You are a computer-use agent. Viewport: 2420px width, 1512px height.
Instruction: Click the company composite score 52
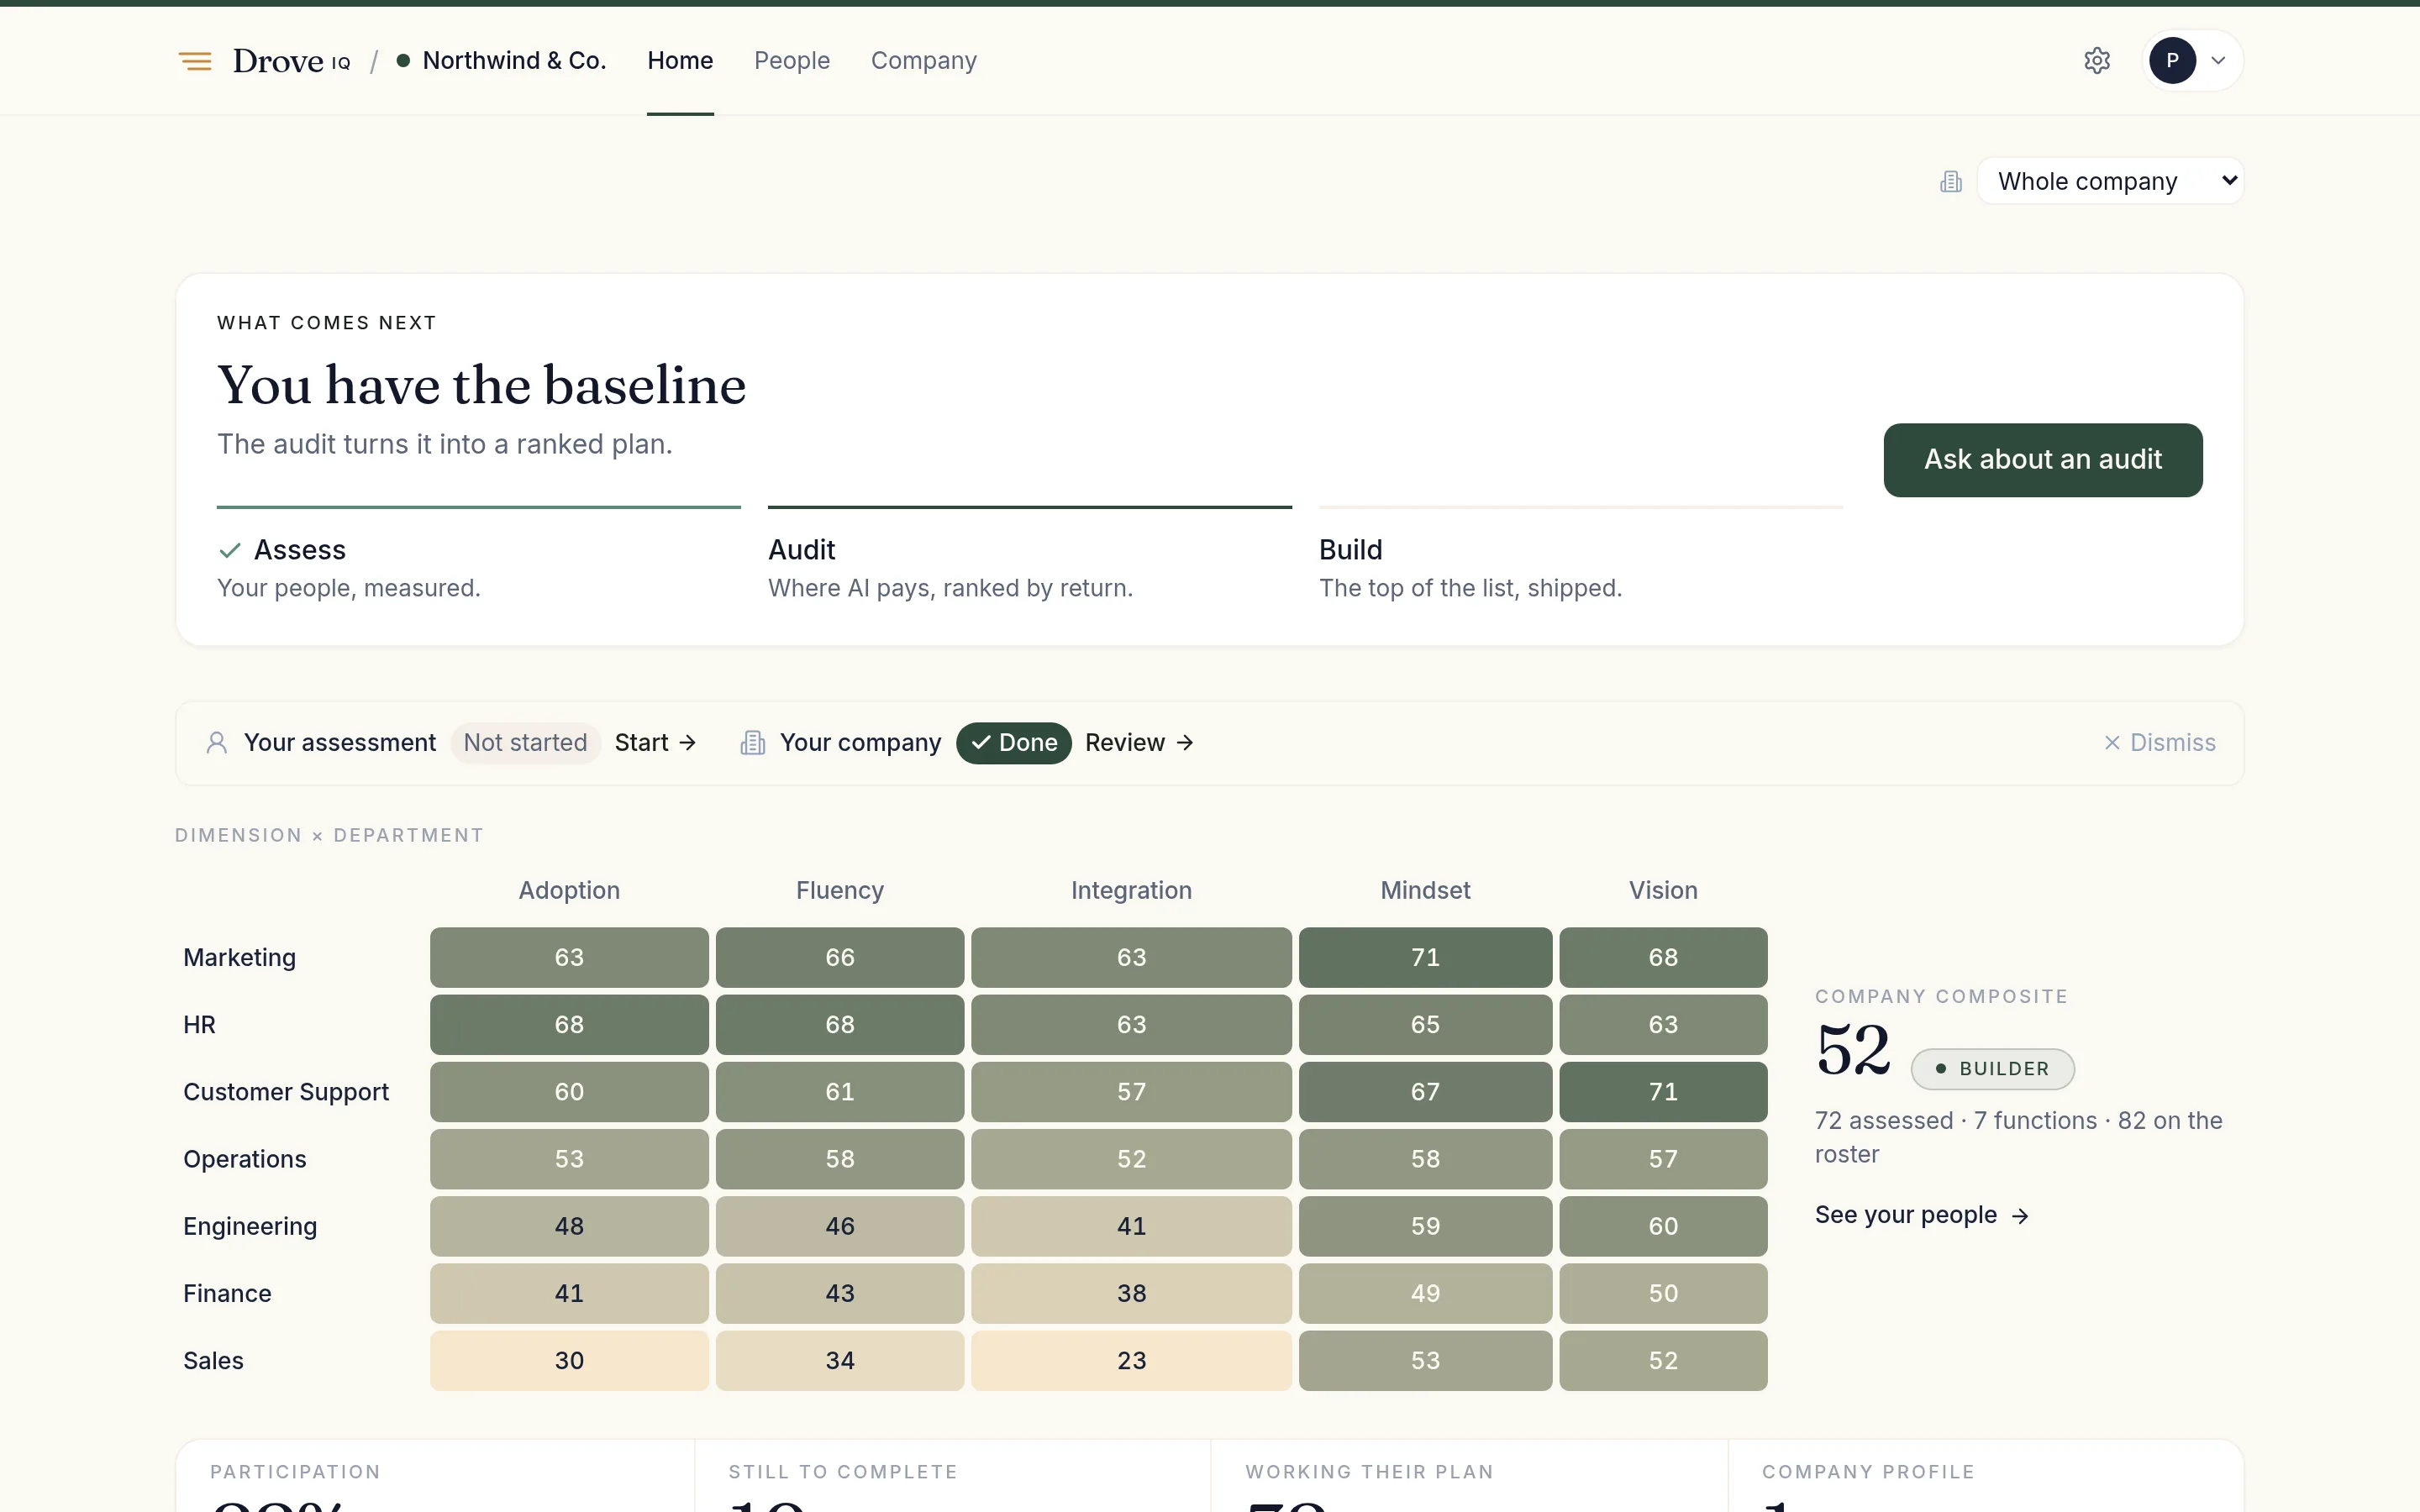click(x=1853, y=1051)
